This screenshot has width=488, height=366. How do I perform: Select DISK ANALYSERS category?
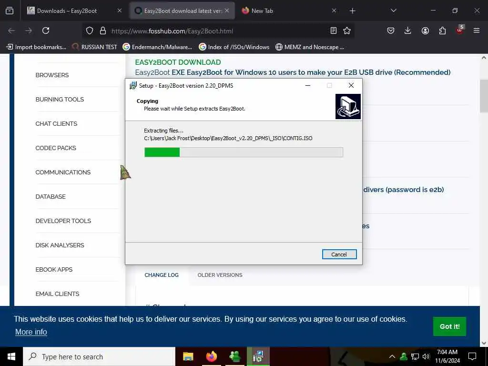(x=60, y=245)
